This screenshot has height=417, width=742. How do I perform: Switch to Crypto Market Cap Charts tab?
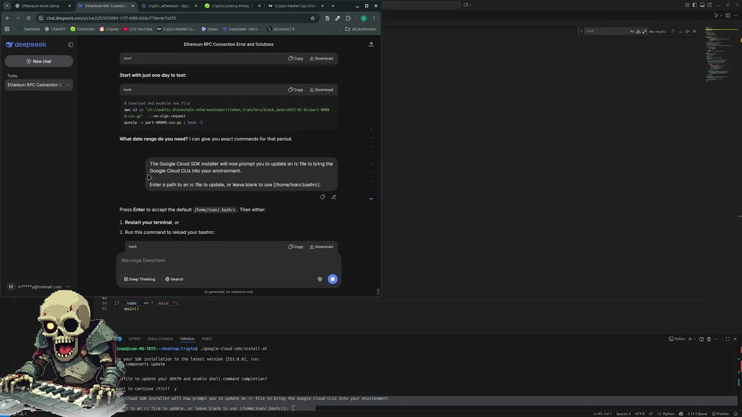pos(295,6)
